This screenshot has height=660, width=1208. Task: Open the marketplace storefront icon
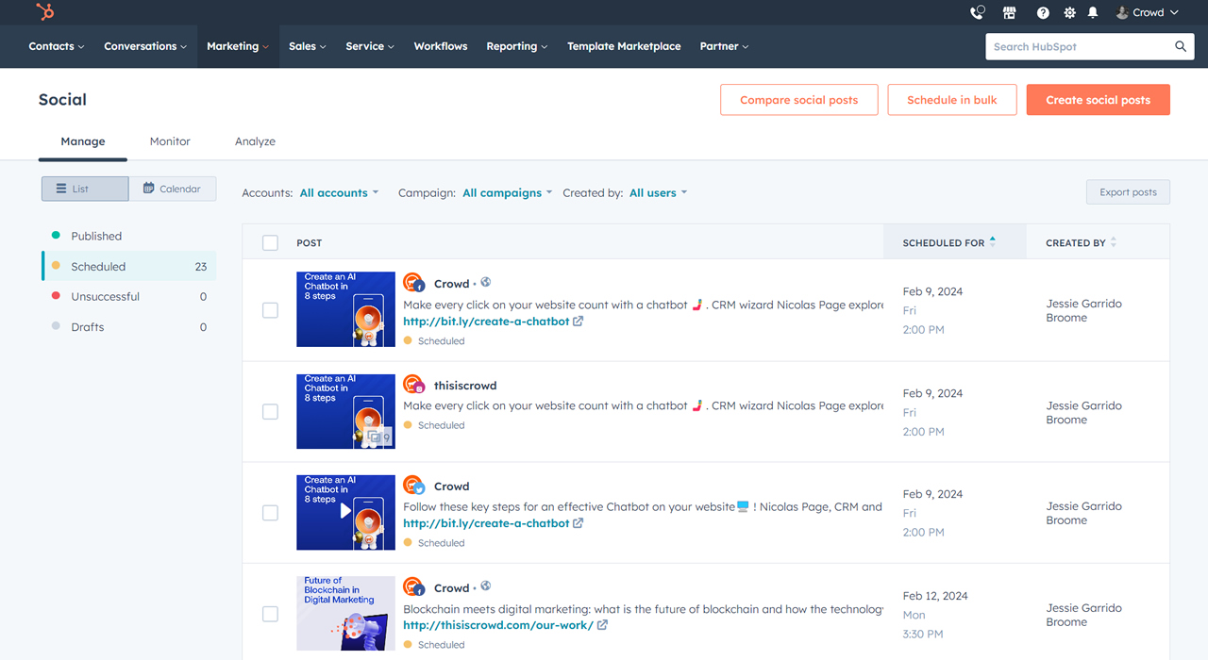[1009, 12]
